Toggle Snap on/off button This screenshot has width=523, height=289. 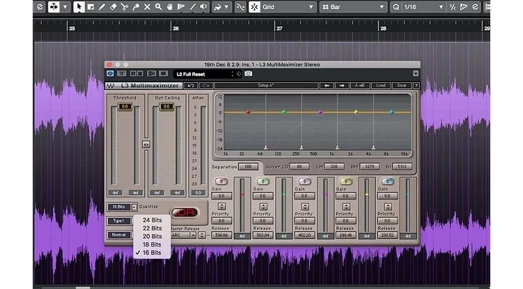click(254, 7)
